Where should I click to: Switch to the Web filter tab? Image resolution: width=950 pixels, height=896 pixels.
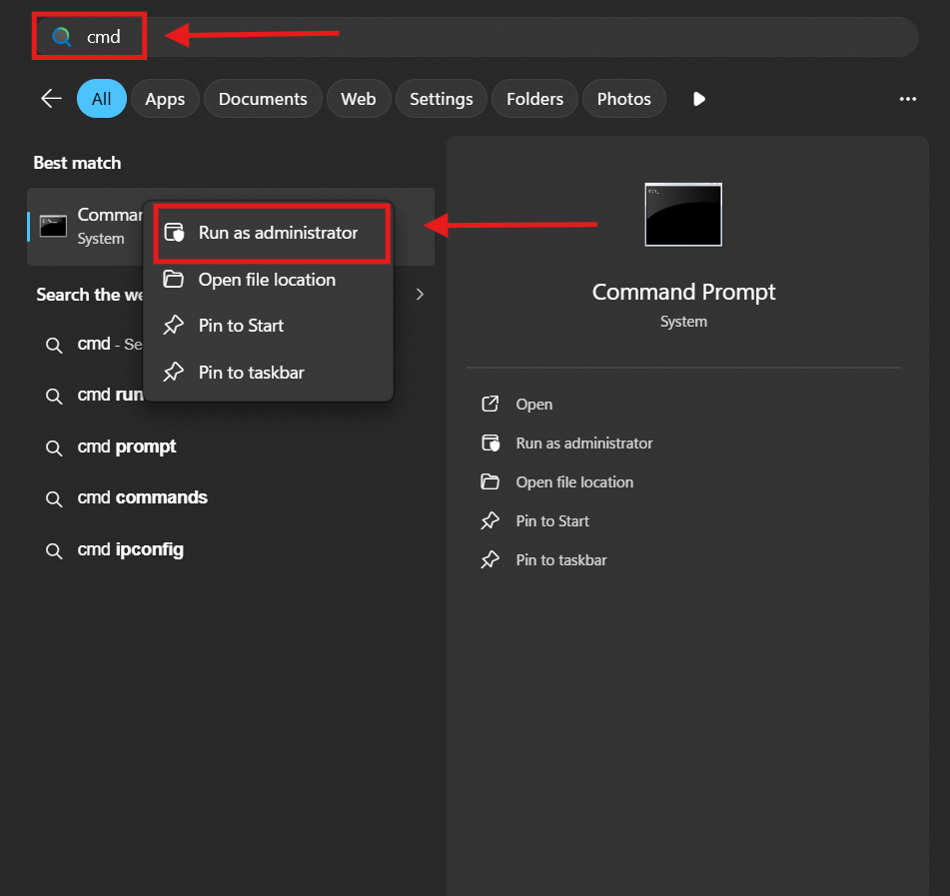click(358, 99)
